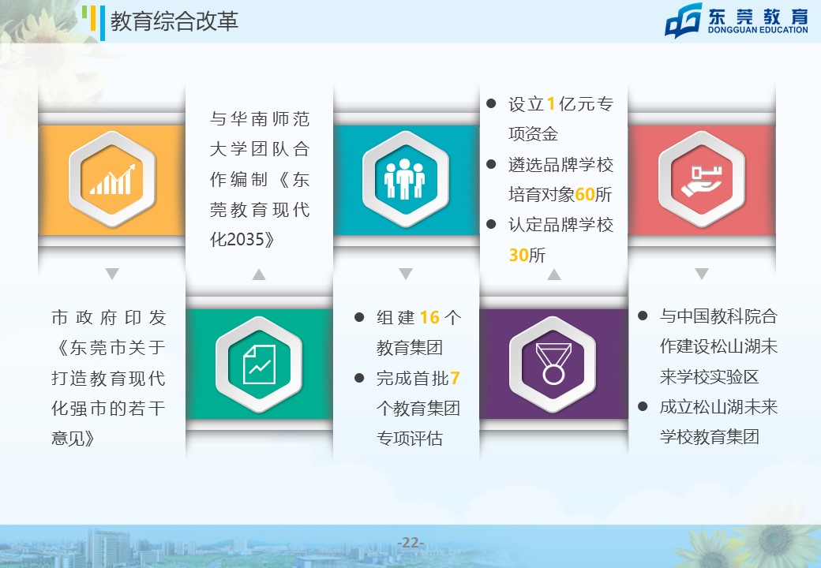Image resolution: width=821 pixels, height=568 pixels.
Task: Click the hand holding key hexagon icon
Action: (x=702, y=179)
